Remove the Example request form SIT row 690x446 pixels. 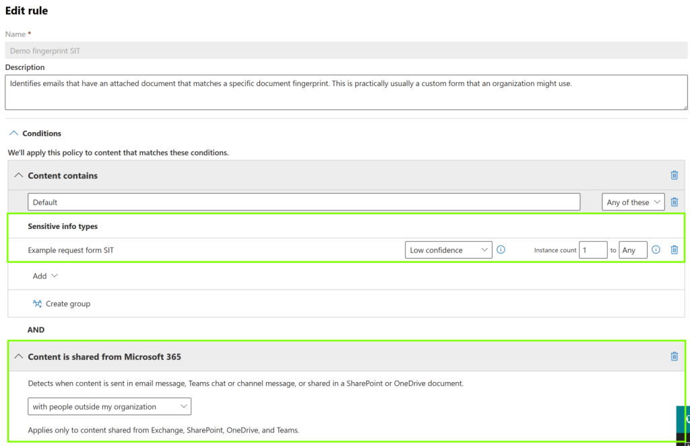point(674,250)
